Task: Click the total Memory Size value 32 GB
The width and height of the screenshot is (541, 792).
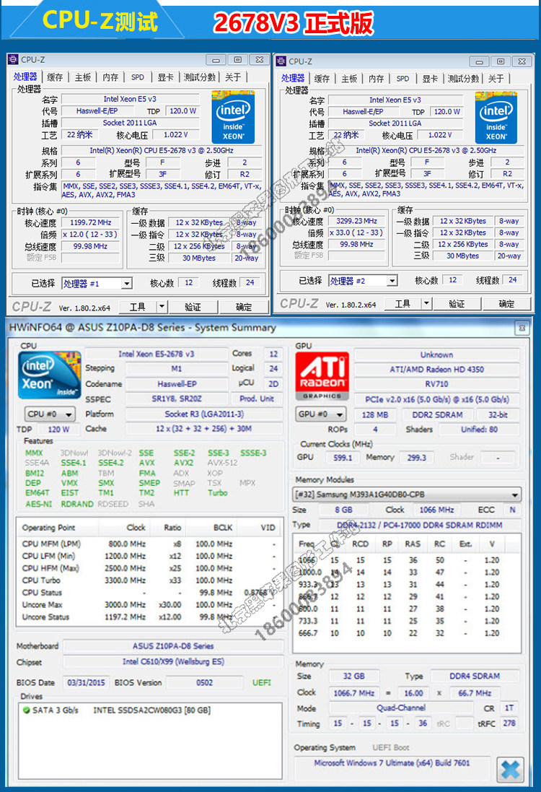Action: [353, 676]
